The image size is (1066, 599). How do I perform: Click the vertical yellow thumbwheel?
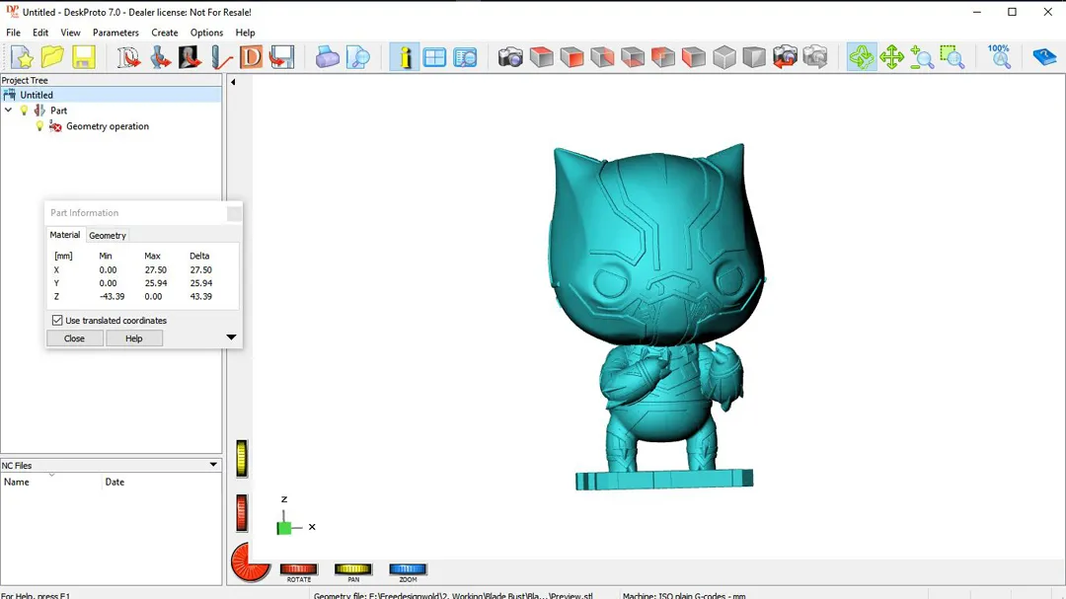[242, 458]
